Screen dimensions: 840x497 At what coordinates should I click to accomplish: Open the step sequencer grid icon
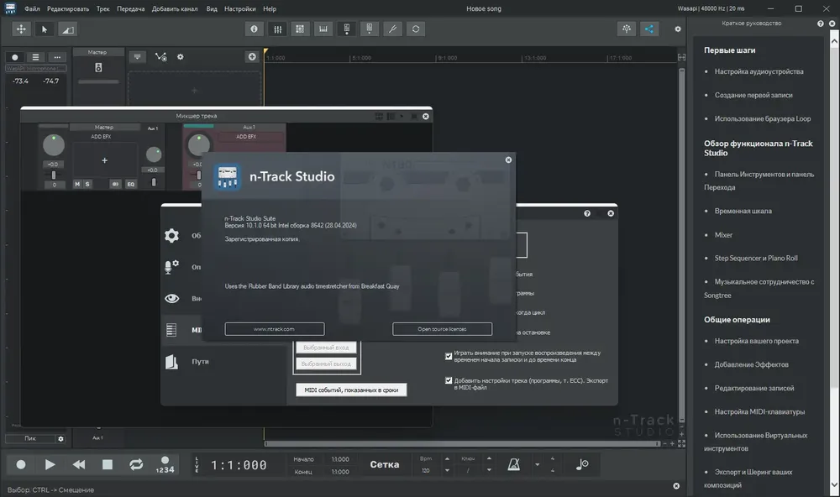tap(300, 29)
